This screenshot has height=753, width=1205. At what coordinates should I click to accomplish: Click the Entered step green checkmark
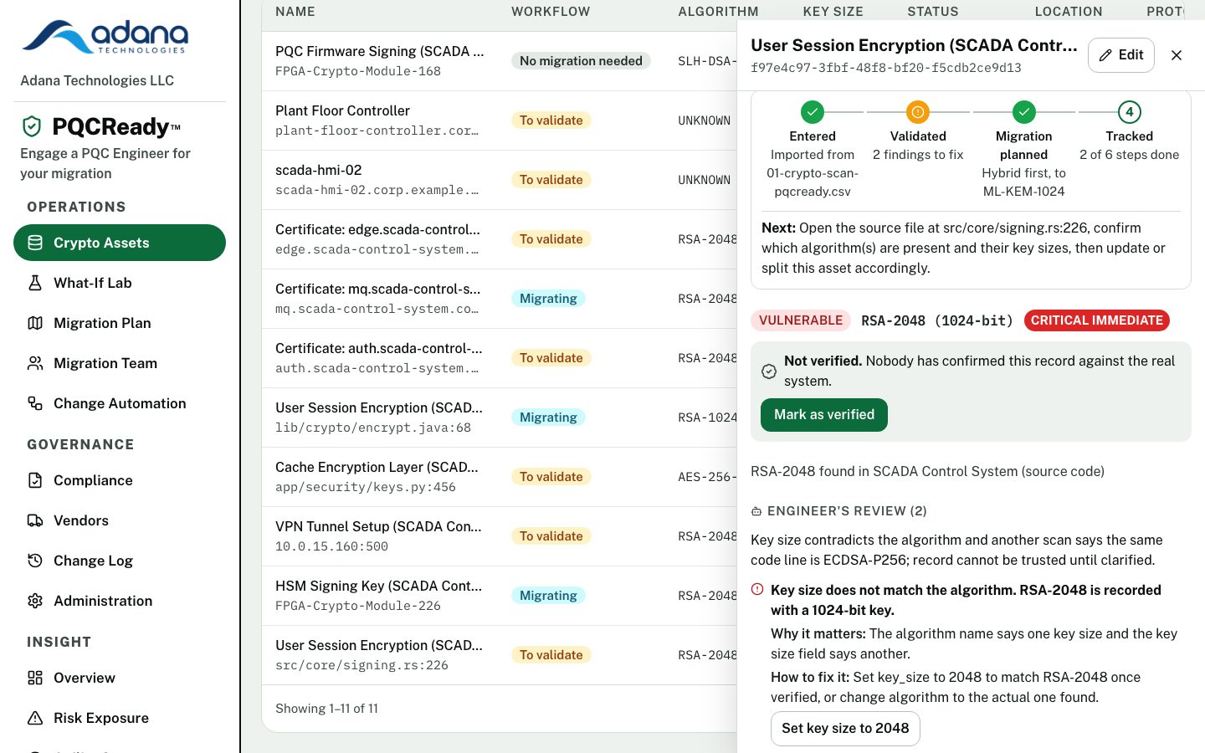pyautogui.click(x=813, y=111)
